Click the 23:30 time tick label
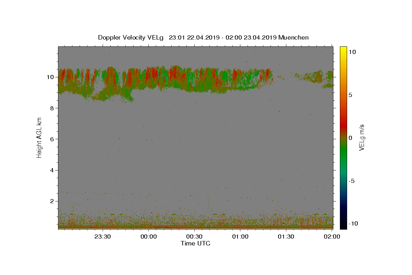412x275 pixels. click(103, 236)
